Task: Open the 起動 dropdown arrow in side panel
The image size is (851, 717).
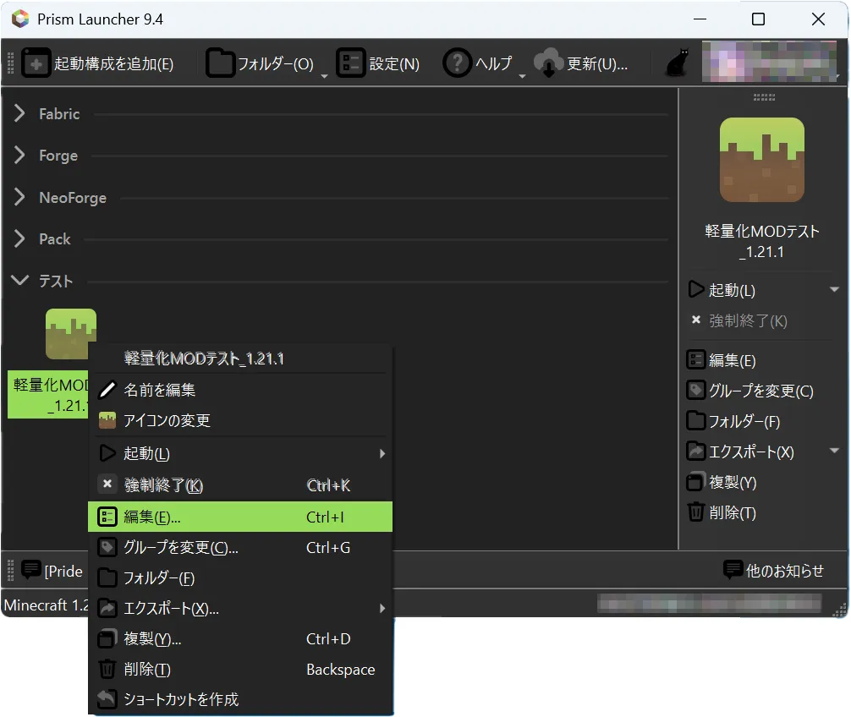Action: click(834, 290)
